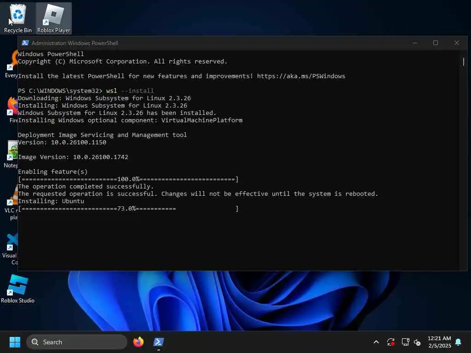Open the network status tray icon
This screenshot has width=471, height=353.
click(x=405, y=342)
